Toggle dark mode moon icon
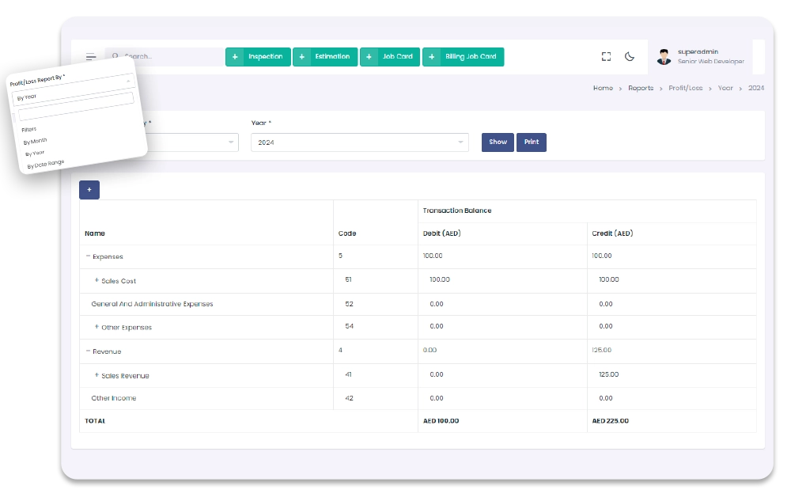The image size is (791, 501). [630, 56]
